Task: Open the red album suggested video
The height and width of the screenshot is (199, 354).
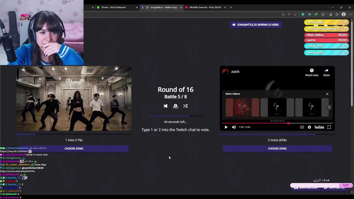Action: (x=242, y=107)
